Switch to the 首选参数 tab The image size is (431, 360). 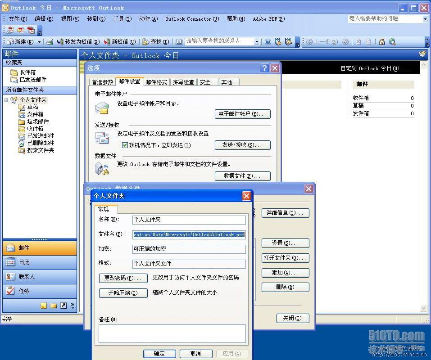coord(102,82)
